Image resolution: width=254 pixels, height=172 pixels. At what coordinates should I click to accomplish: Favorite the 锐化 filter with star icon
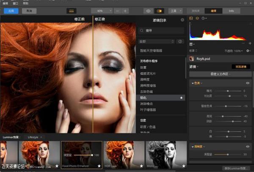click(x=182, y=98)
